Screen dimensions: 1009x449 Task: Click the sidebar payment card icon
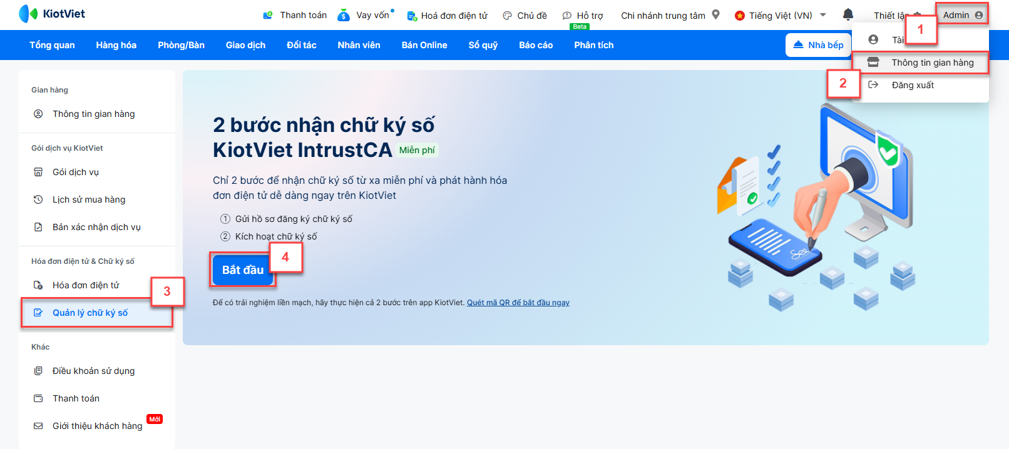[38, 398]
